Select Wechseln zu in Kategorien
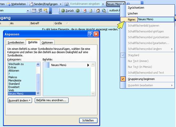Image resolution: width=176 pixels, height=127 pixels. pos(22,64)
